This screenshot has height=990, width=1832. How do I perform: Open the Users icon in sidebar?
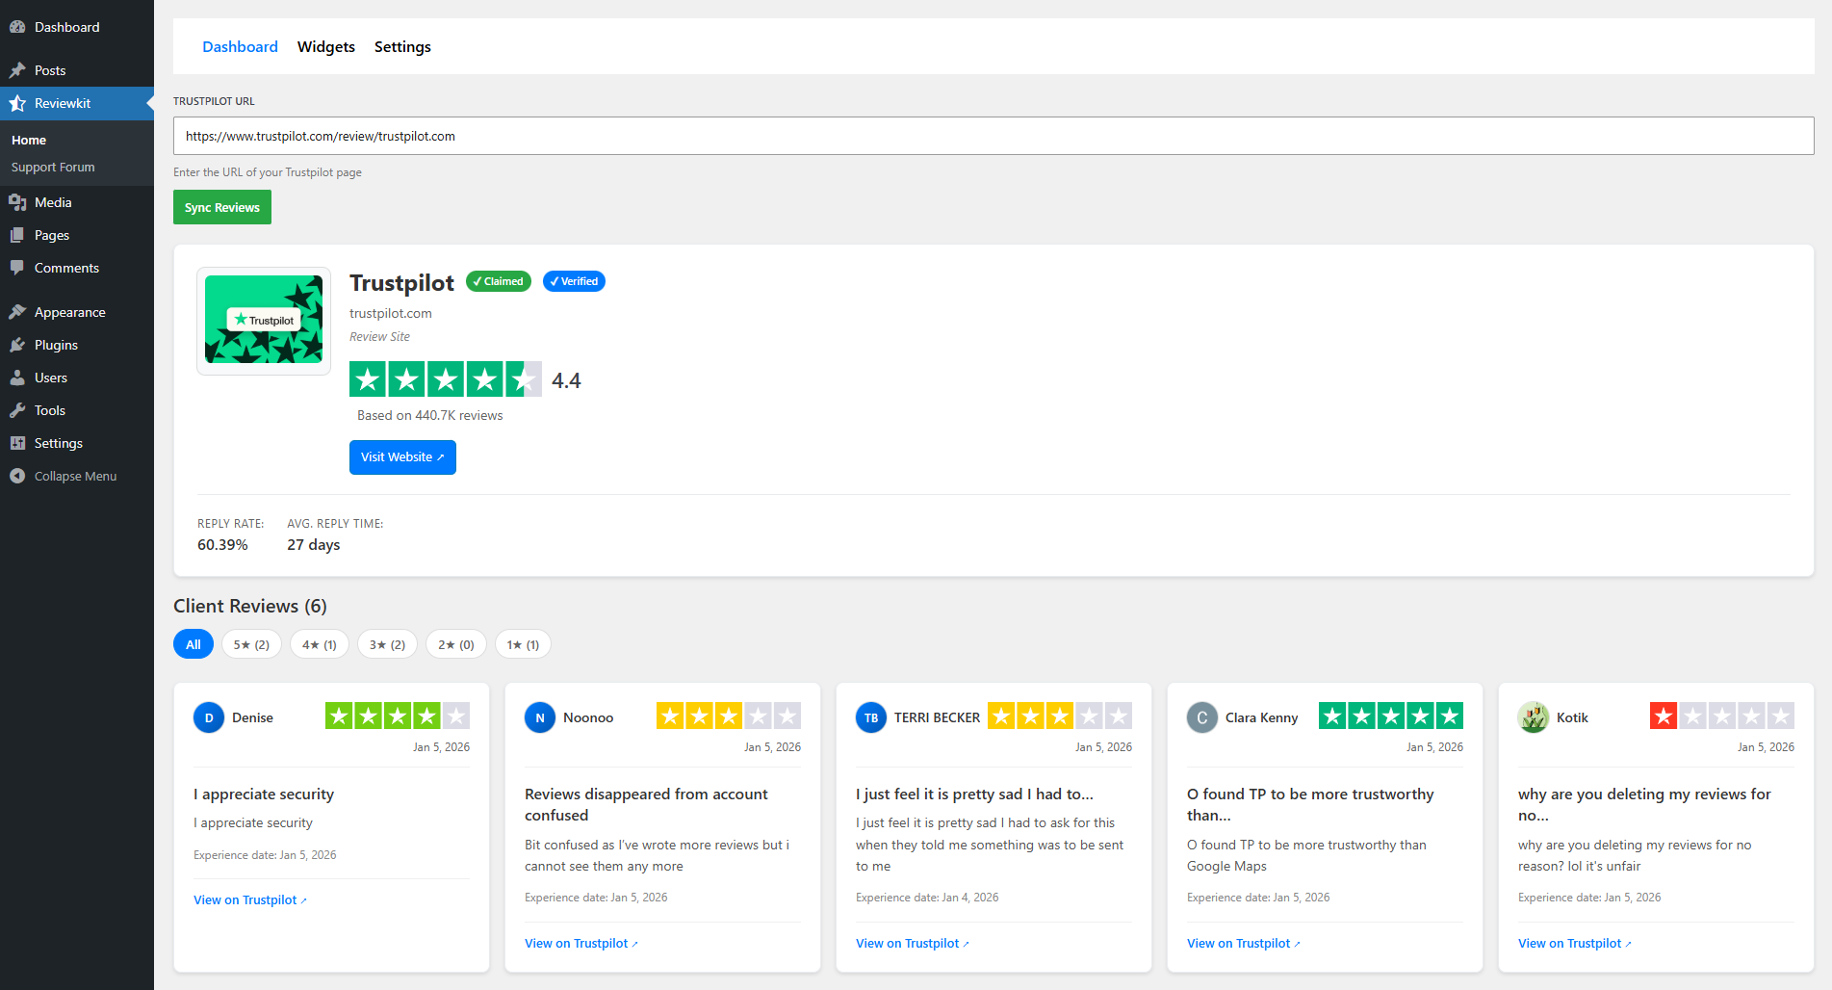click(x=17, y=378)
